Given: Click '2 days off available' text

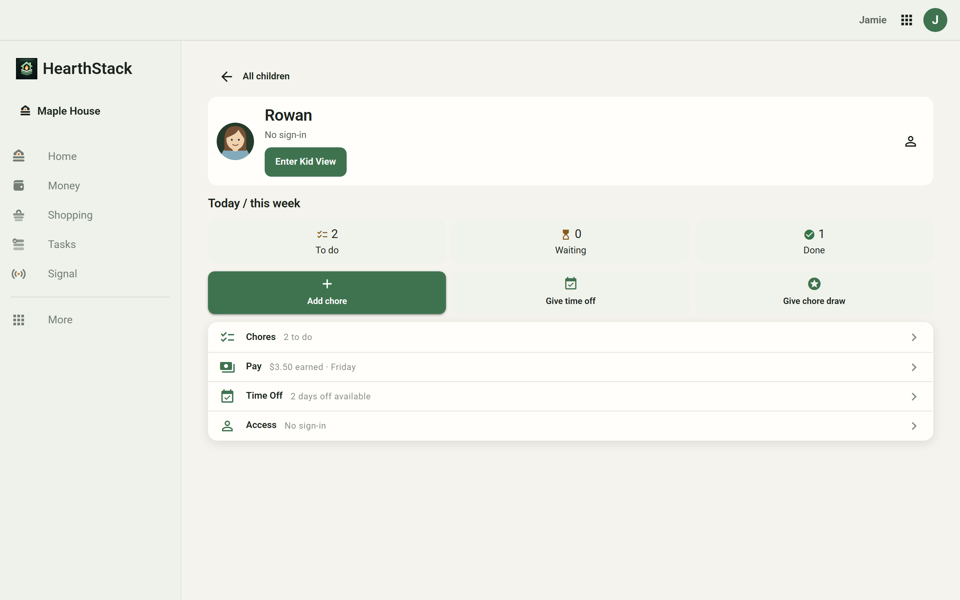Looking at the screenshot, I should tap(330, 396).
